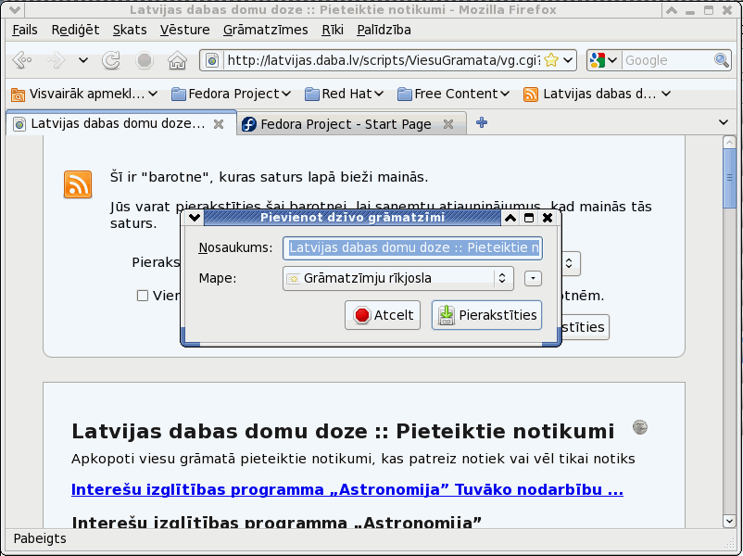743x556 pixels.
Task: Open the back/forward history dropdown arrow
Action: tap(83, 60)
